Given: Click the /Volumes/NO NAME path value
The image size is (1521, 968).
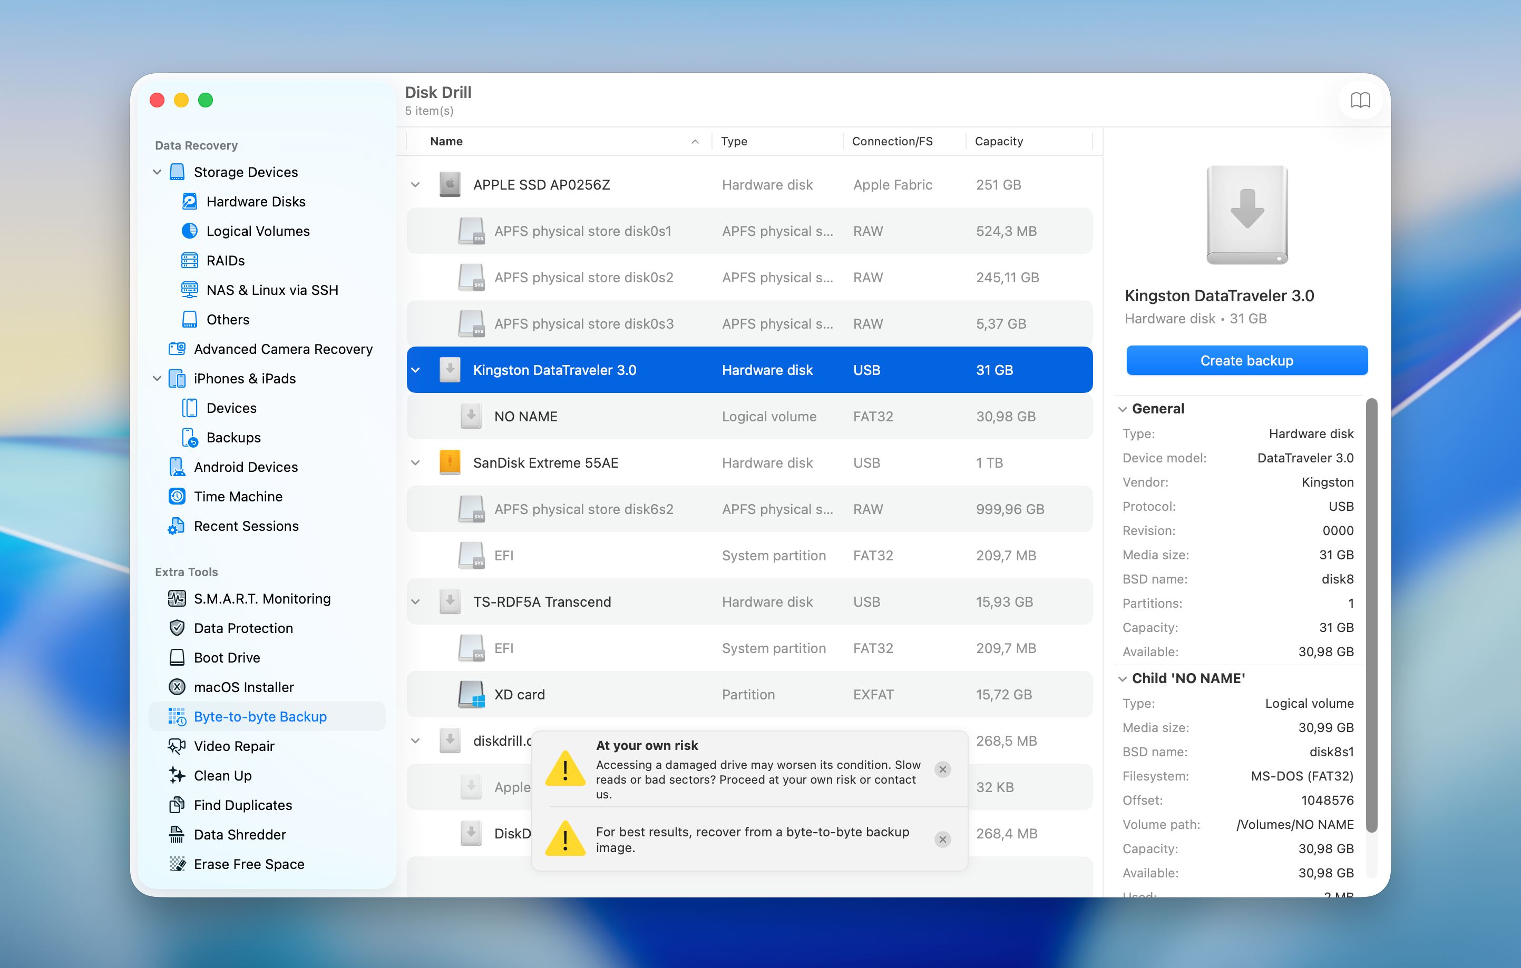Looking at the screenshot, I should (1295, 824).
